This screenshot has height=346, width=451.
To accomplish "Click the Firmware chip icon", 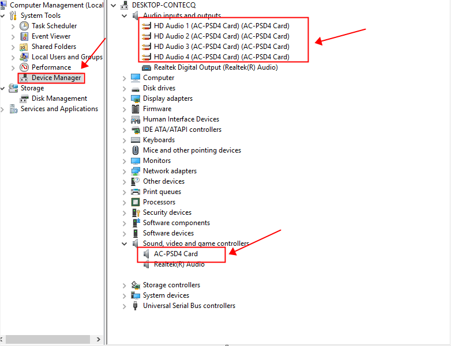I will click(136, 109).
